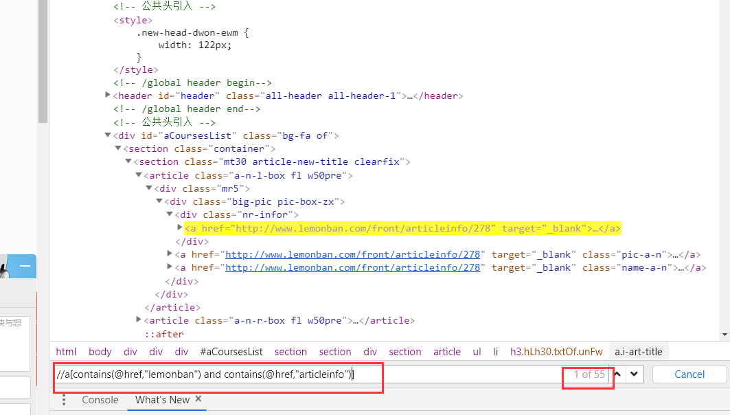Select a.i-art-title breadcrumb item
Viewport: 730px width, 415px height.
(x=638, y=352)
